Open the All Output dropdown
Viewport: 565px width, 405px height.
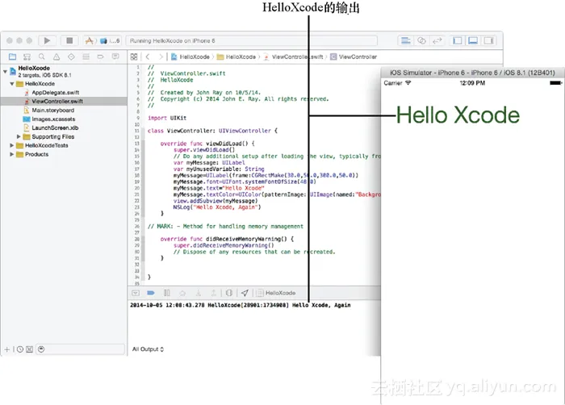pos(148,349)
